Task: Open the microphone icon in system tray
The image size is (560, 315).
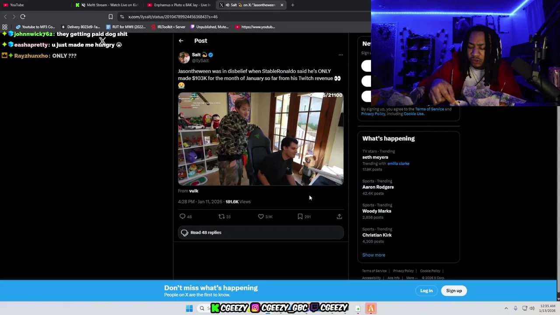Action: [515, 308]
